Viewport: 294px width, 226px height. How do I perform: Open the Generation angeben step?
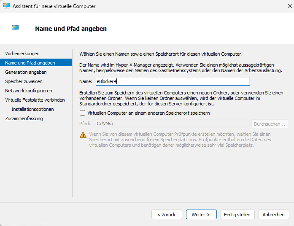point(26,72)
